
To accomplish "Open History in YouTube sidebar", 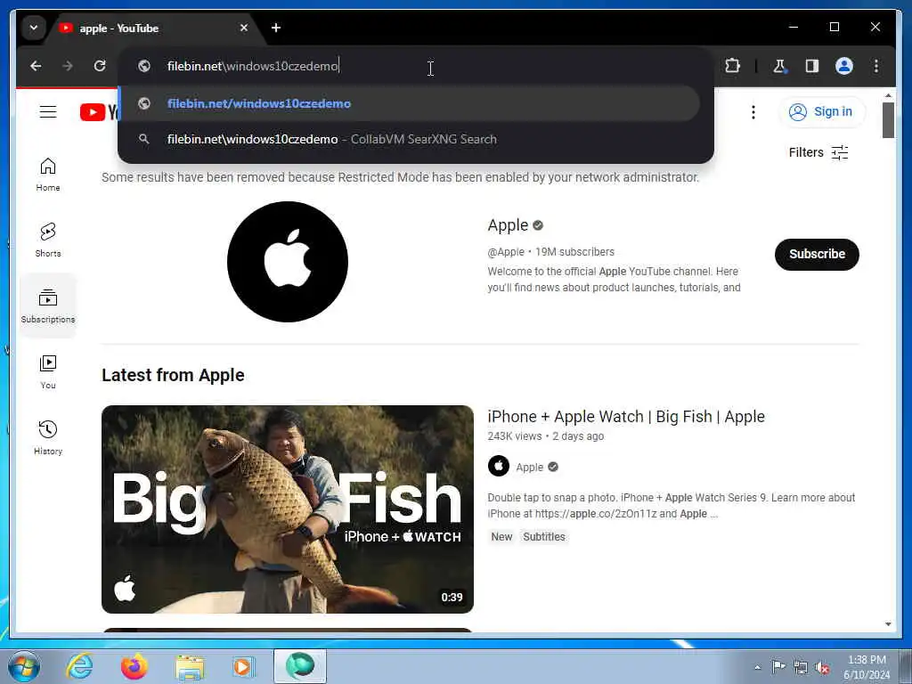I will coord(48,438).
